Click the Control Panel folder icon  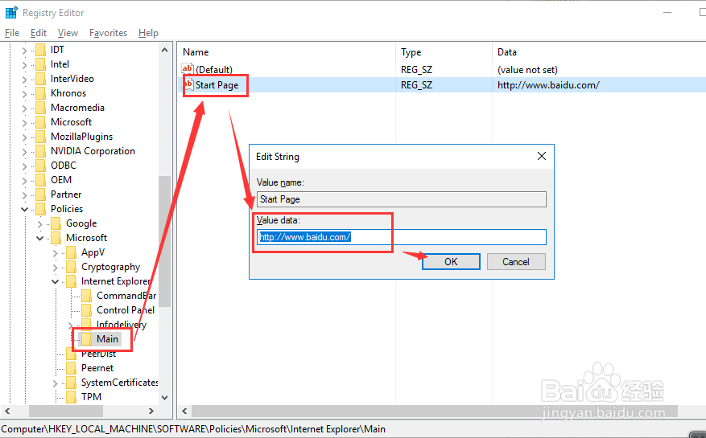click(86, 310)
